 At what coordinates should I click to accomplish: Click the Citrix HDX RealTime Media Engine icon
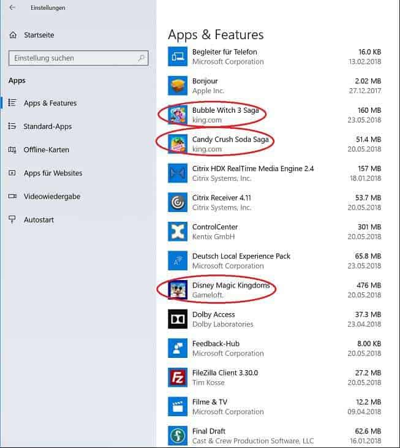[178, 173]
